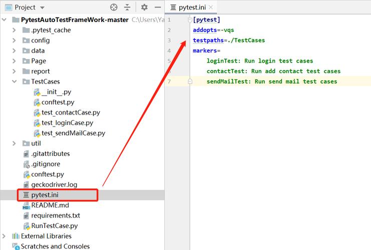Image resolution: width=371 pixels, height=250 pixels.
Task: Click the Scratches and Consoles icon
Action: tap(15, 246)
